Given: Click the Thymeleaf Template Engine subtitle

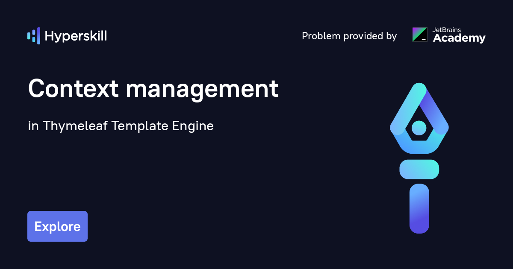Looking at the screenshot, I should pyautogui.click(x=121, y=126).
